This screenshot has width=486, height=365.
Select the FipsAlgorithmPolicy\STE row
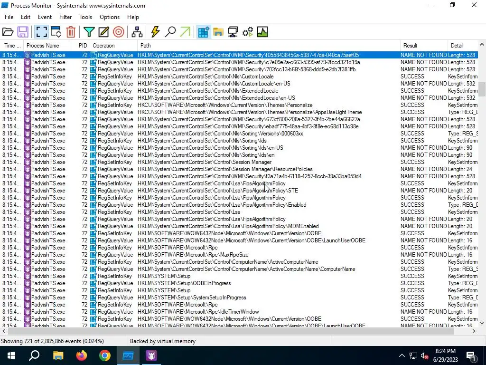239,191
